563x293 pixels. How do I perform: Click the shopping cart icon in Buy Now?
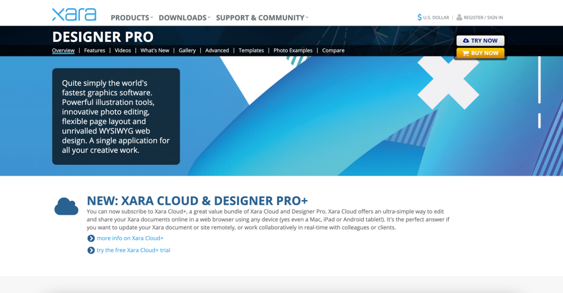(466, 53)
